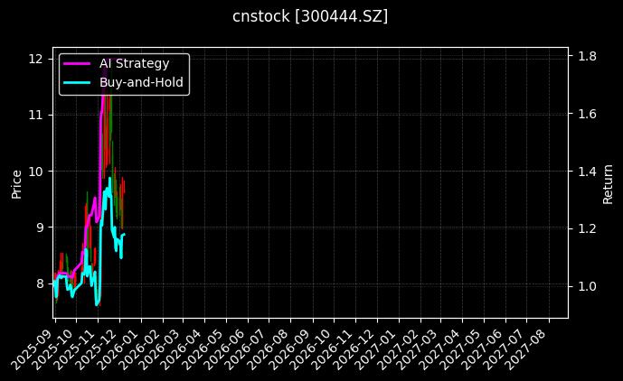Click date tick label 2026-04
Screen dimensions: 623x381
(182, 349)
